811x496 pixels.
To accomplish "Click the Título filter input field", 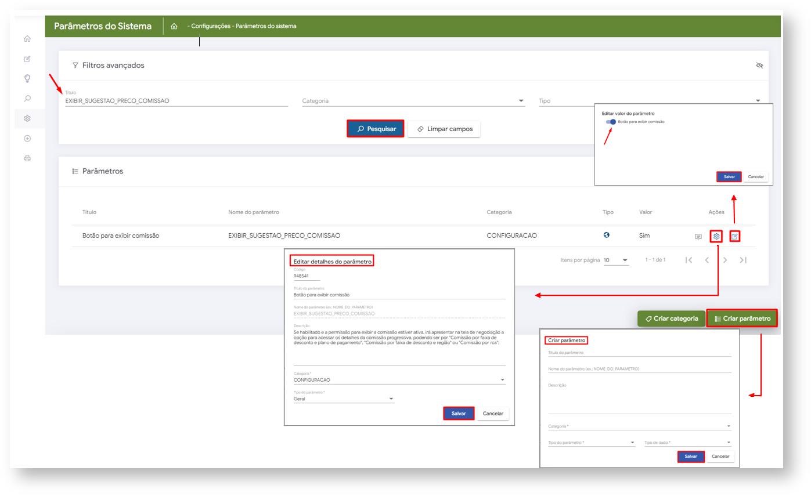I will 176,101.
